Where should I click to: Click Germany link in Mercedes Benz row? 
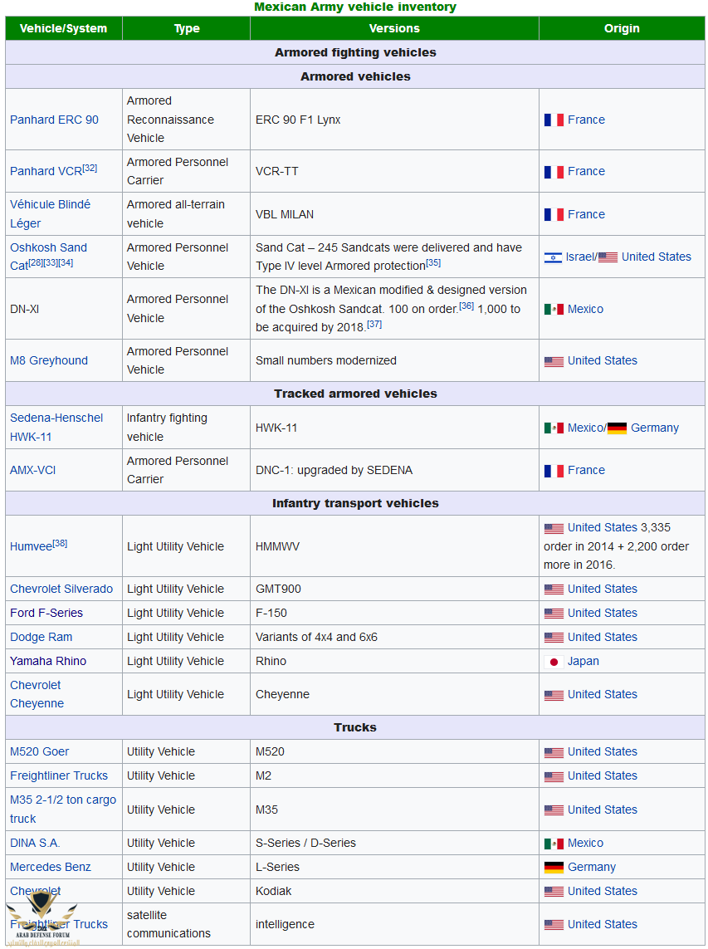point(592,868)
